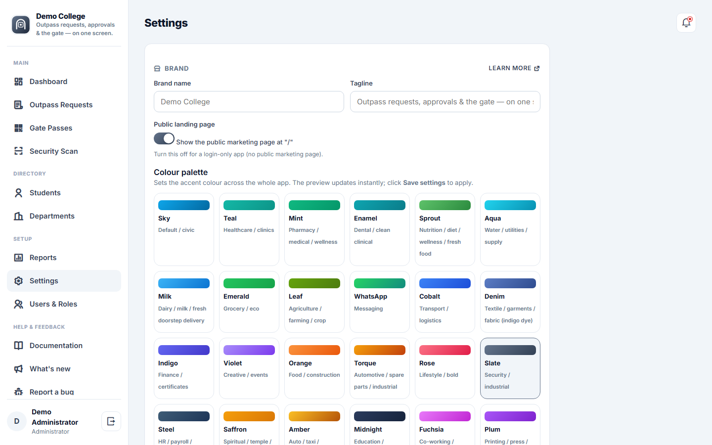The height and width of the screenshot is (445, 712).
Task: Choose the Amber palette card
Action: pyautogui.click(x=314, y=425)
